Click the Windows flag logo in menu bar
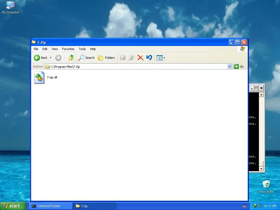The height and width of the screenshot is (210, 280). 243,49
